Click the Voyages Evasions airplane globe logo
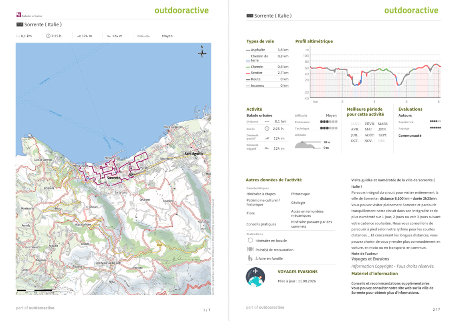Screen dimensions: 457x321 (255, 277)
